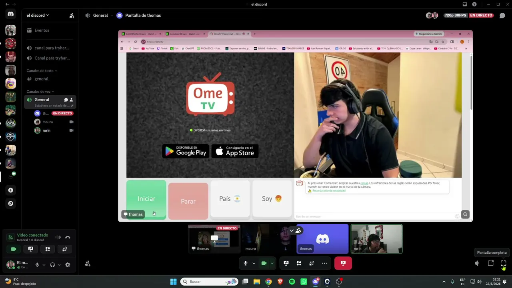The width and height of the screenshot is (512, 288).
Task: Select thomas's EN DIRECTO stream thumbnail
Action: coord(214,239)
